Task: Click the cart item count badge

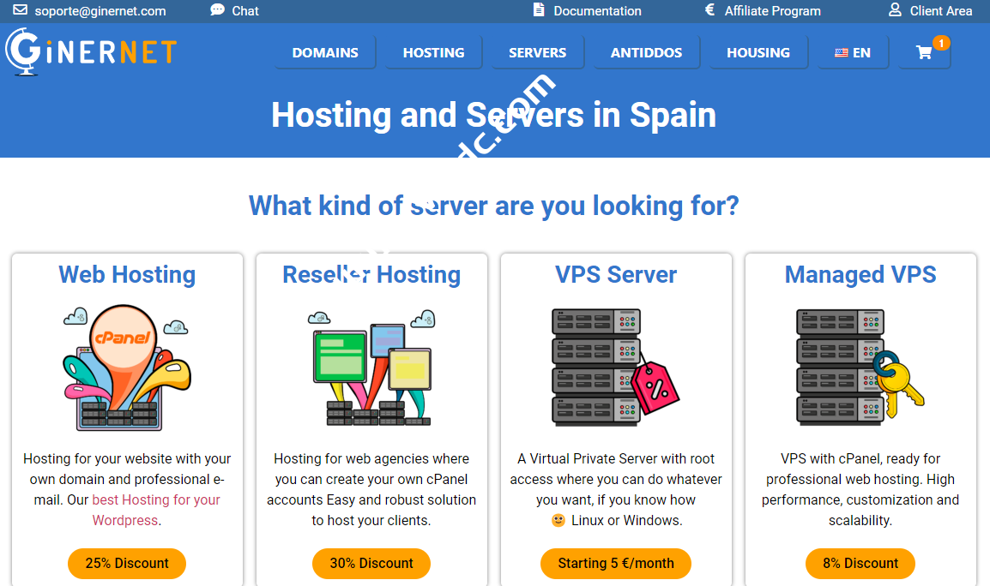Action: pyautogui.click(x=941, y=43)
